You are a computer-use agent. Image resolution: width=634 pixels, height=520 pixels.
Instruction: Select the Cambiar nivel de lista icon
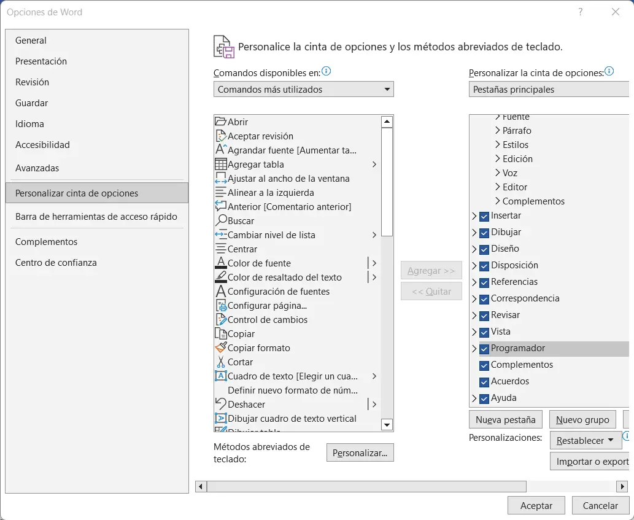pos(220,235)
